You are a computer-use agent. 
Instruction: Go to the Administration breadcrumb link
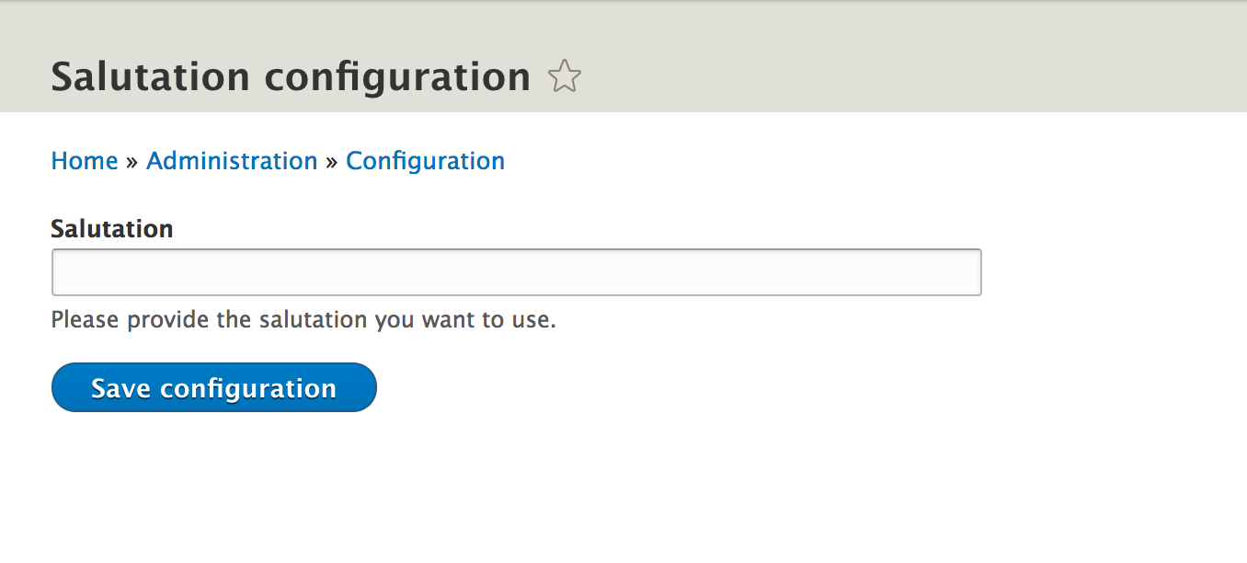click(x=232, y=161)
